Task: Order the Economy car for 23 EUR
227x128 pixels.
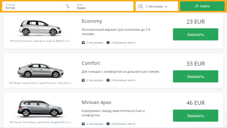Action: point(195,35)
